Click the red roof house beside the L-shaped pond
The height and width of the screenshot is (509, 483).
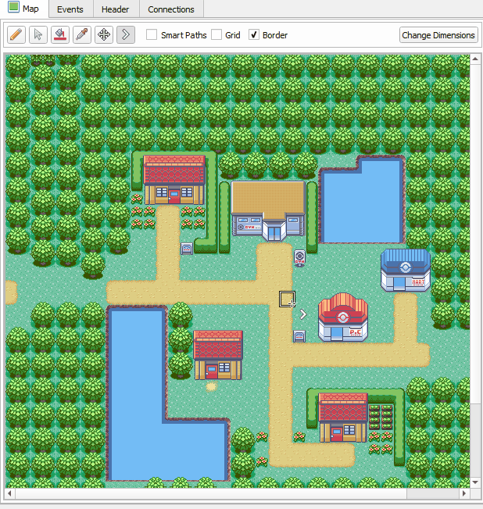tap(218, 355)
